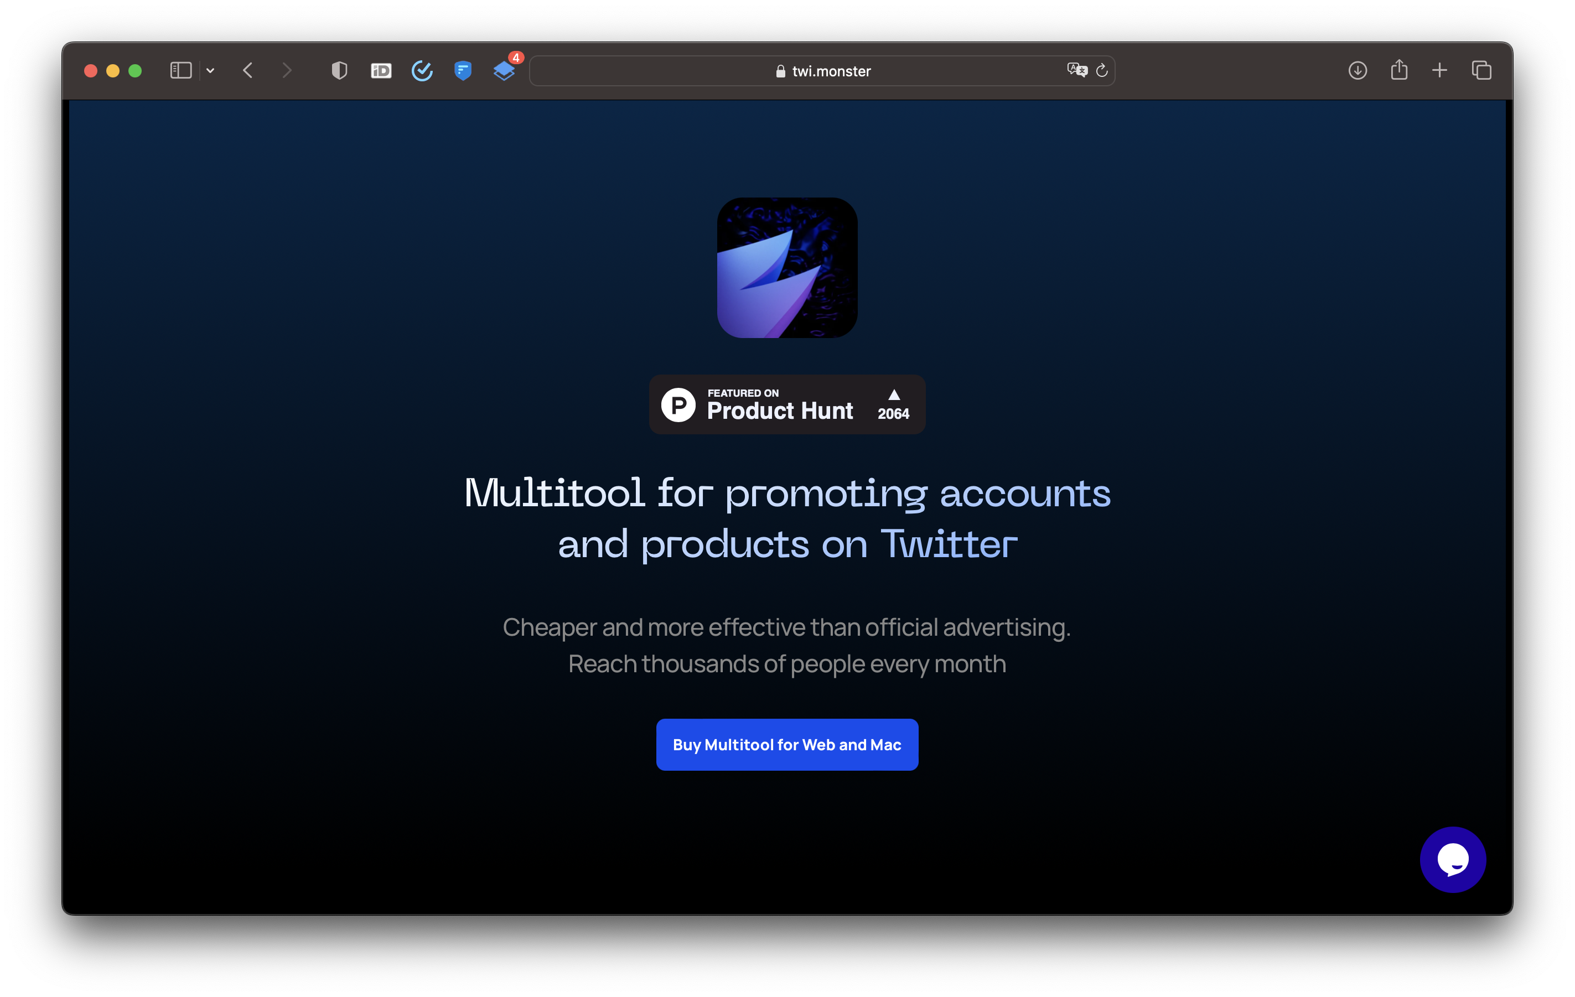The image size is (1575, 997).
Task: Show the downloads list
Action: 1358,71
